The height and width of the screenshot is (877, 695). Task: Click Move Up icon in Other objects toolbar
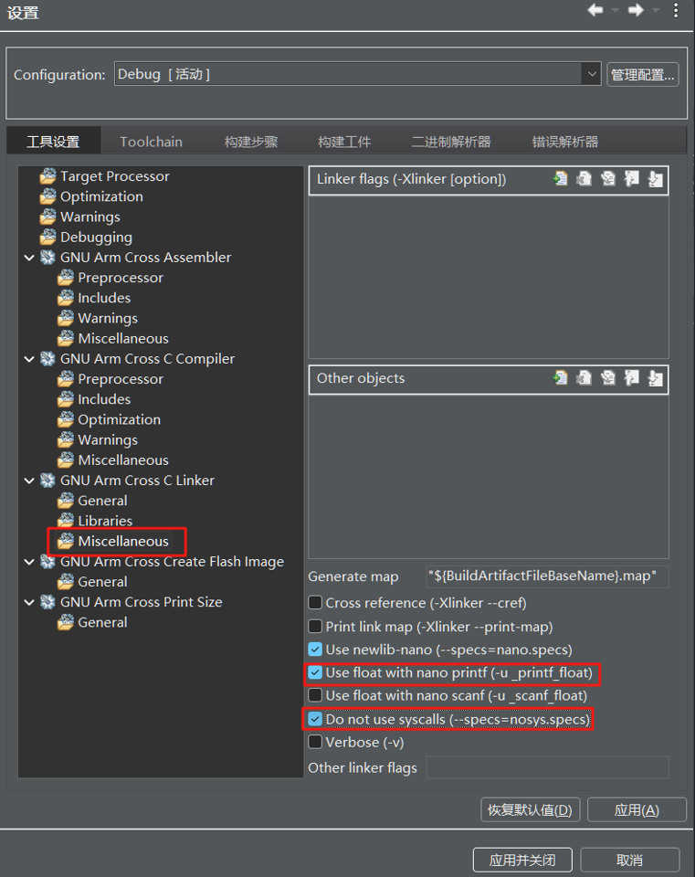click(631, 378)
